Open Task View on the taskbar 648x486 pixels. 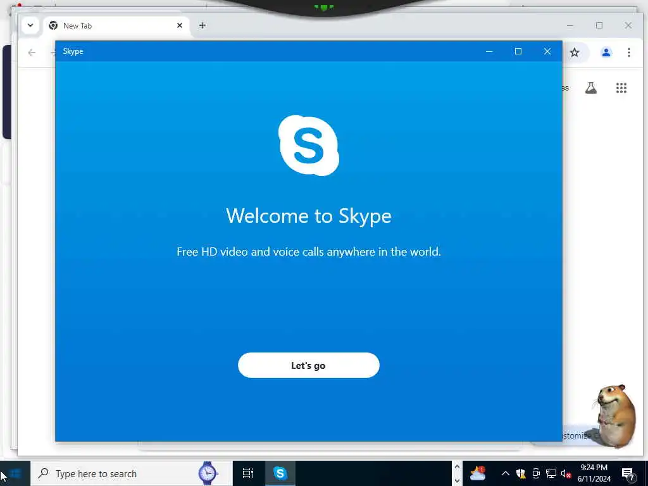coord(248,473)
